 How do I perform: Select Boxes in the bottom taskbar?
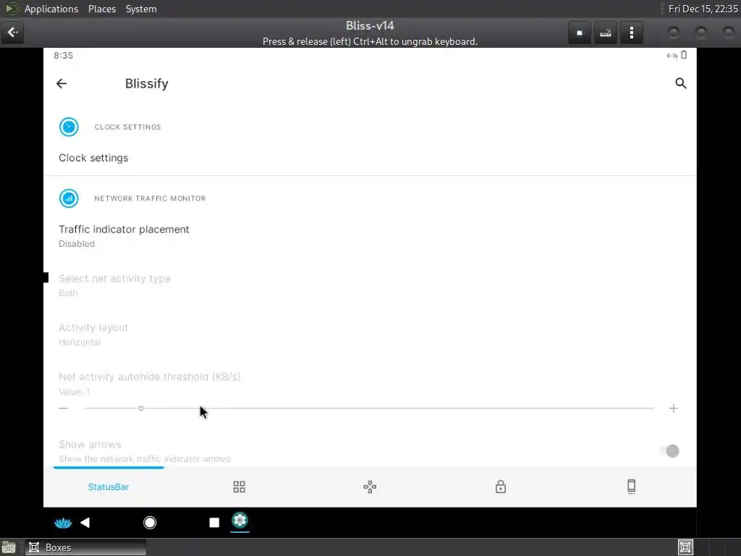click(85, 547)
